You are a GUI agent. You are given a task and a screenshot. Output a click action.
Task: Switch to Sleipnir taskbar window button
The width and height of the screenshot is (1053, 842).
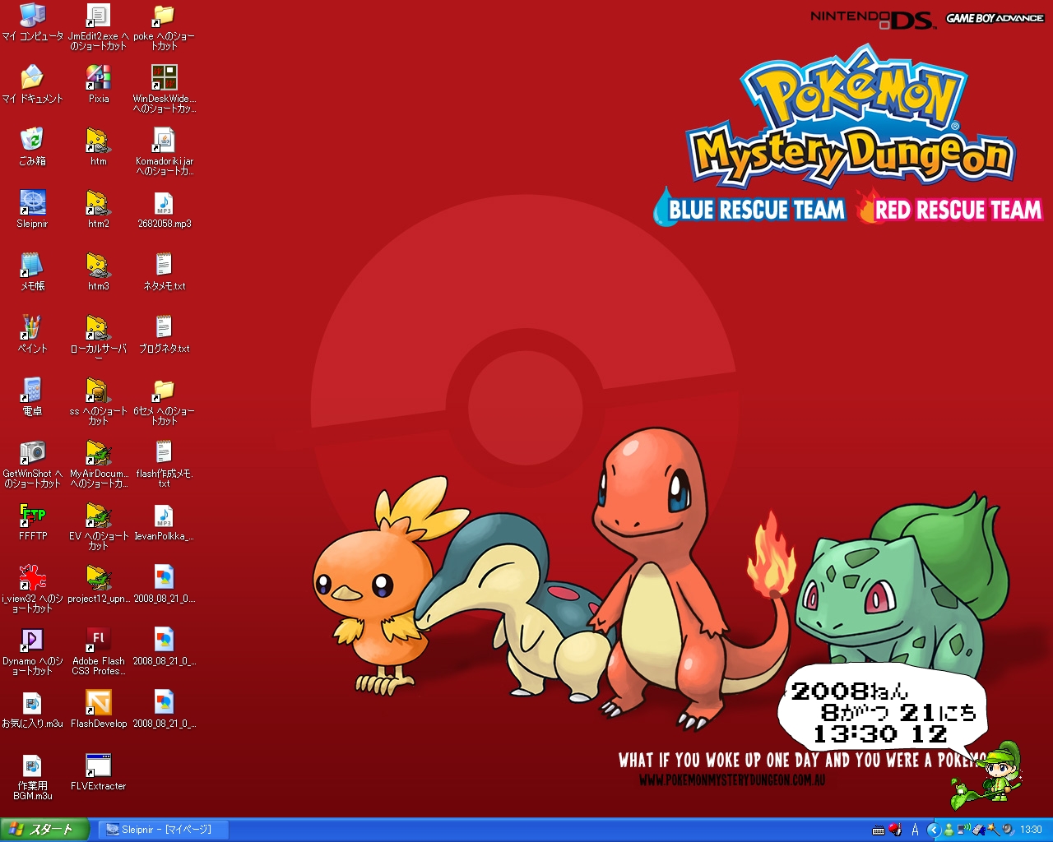tap(162, 830)
